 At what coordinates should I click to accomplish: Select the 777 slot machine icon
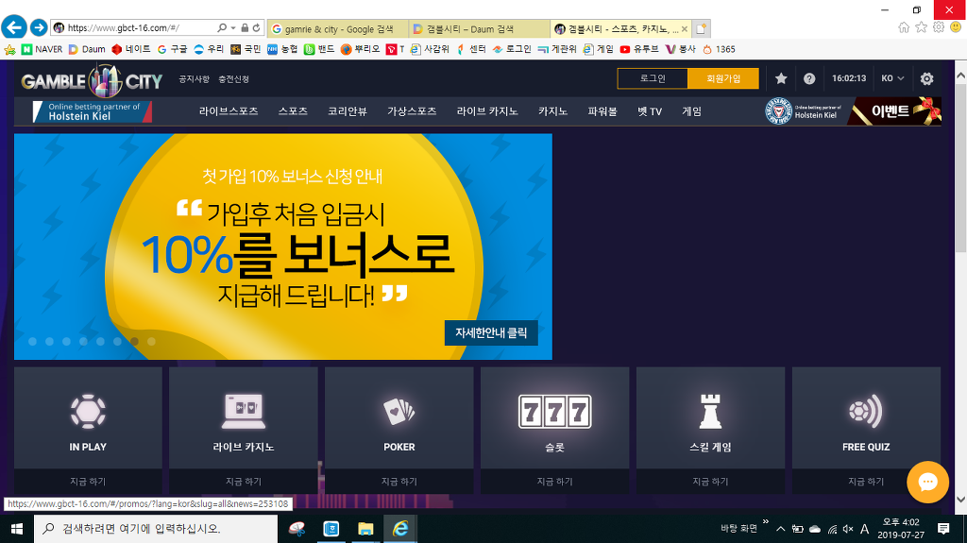[554, 412]
